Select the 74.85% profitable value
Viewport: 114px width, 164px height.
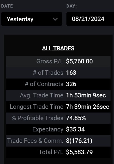pyautogui.click(x=76, y=118)
